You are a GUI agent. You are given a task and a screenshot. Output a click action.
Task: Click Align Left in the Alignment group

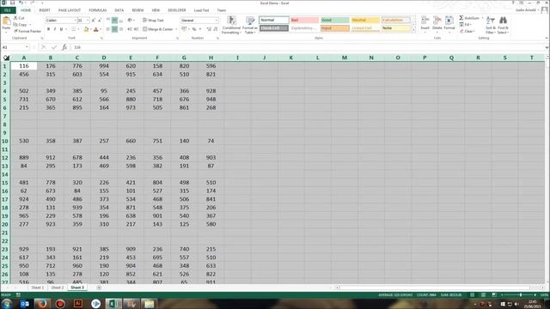coord(108,29)
